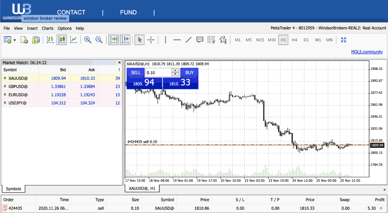Open the trading accounts icon
Image resolution: width=388 pixels, height=213 pixels.
(36, 39)
